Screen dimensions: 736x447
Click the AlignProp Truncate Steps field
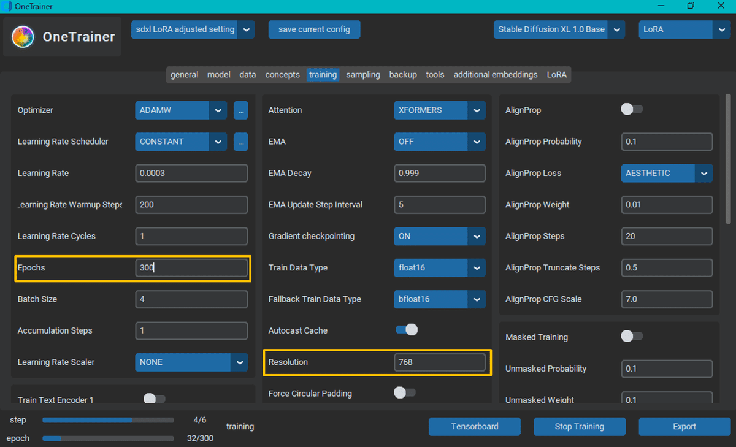pyautogui.click(x=667, y=268)
